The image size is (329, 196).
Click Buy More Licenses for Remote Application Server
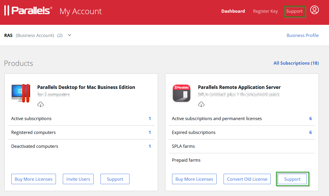tap(194, 179)
